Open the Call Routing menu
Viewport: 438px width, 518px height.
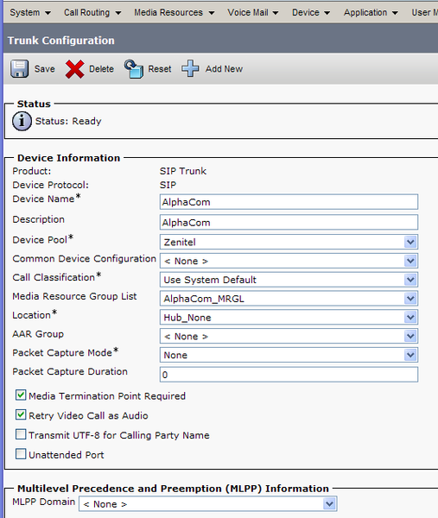click(92, 13)
